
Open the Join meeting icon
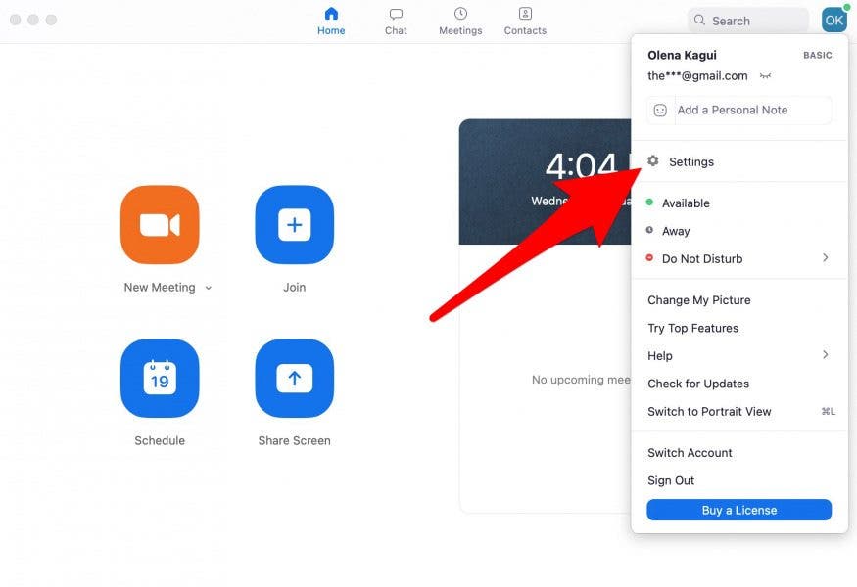tap(294, 225)
